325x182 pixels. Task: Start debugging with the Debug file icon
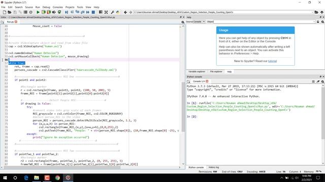pyautogui.click(x=67, y=12)
